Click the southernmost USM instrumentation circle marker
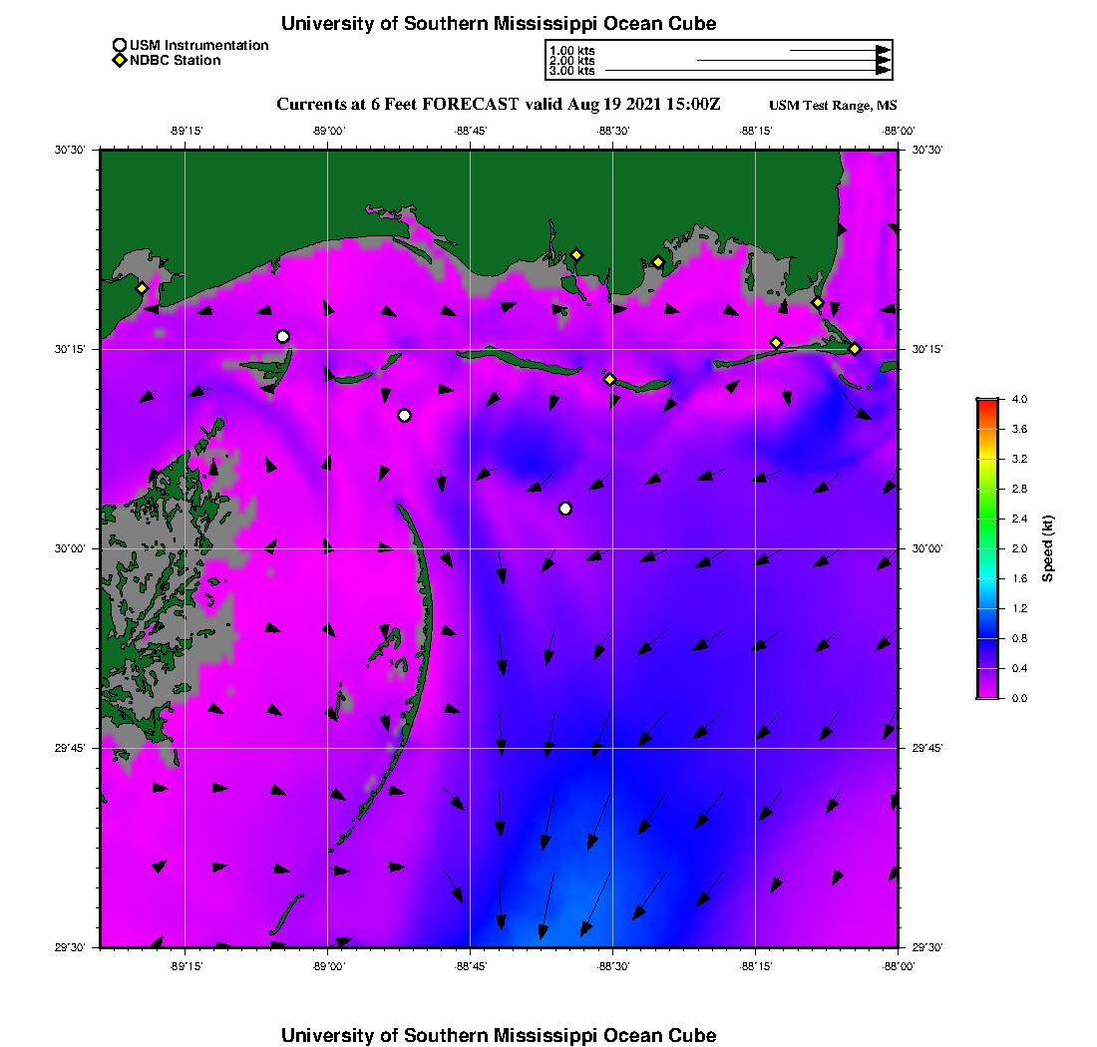The width and height of the screenshot is (1097, 1047). [565, 509]
